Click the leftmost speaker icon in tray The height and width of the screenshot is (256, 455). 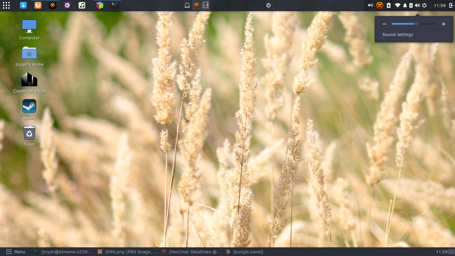coord(370,5)
